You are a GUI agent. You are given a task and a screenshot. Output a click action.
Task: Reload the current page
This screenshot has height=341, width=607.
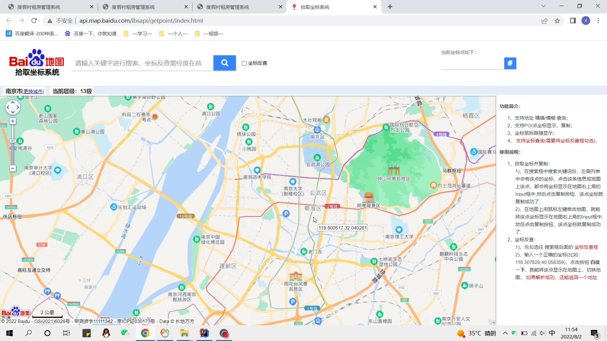coord(34,21)
